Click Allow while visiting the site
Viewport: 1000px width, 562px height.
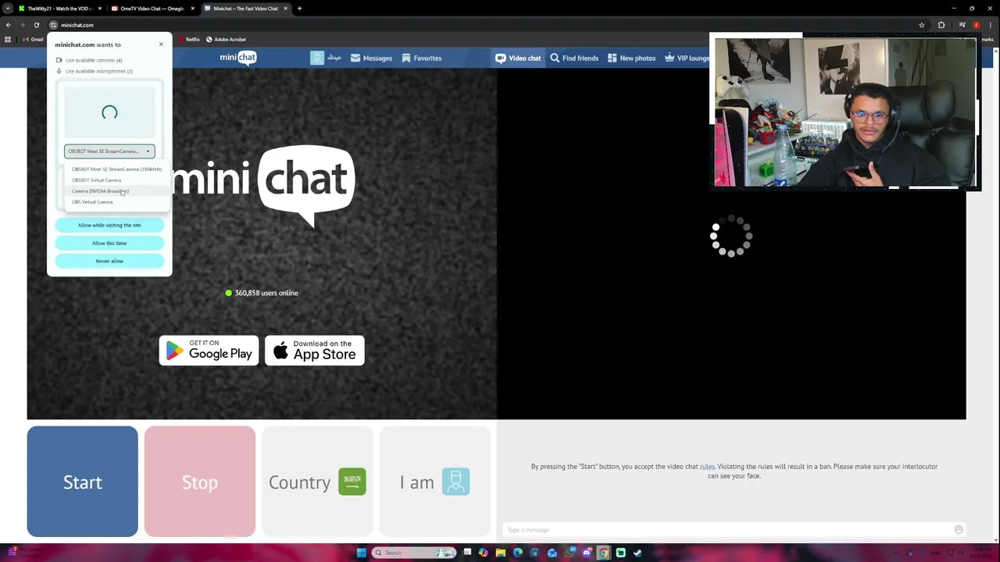point(109,225)
